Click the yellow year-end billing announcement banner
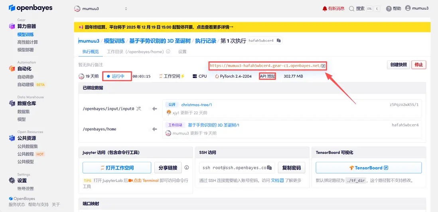Image resolution: width=438 pixels, height=212 pixels. tap(252, 27)
